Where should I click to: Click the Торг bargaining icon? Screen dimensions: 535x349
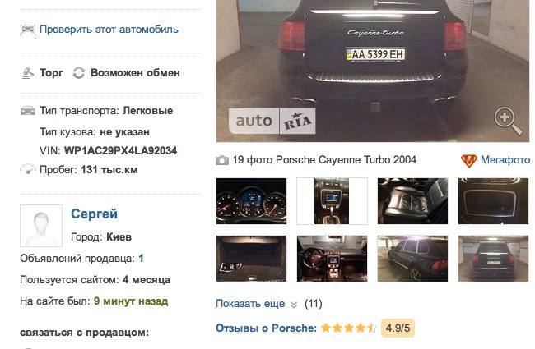click(x=28, y=73)
